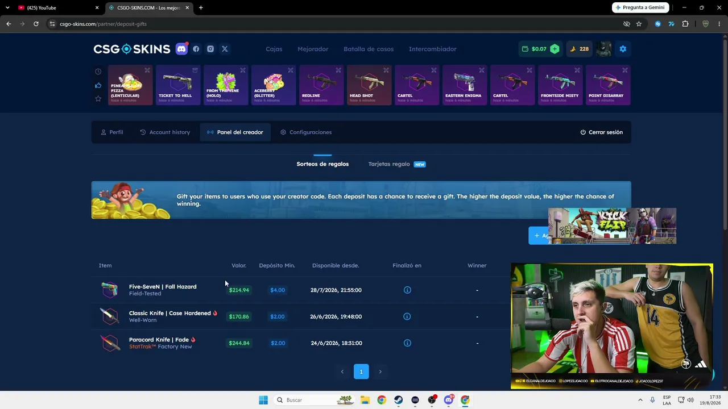Image resolution: width=728 pixels, height=409 pixels.
Task: Go to pagination page 1
Action: pos(361,372)
